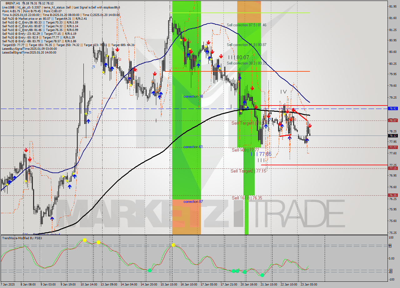This screenshot has height=288, width=400.
Task: Click the black 78.12 current price tag
Action: pyautogui.click(x=393, y=136)
